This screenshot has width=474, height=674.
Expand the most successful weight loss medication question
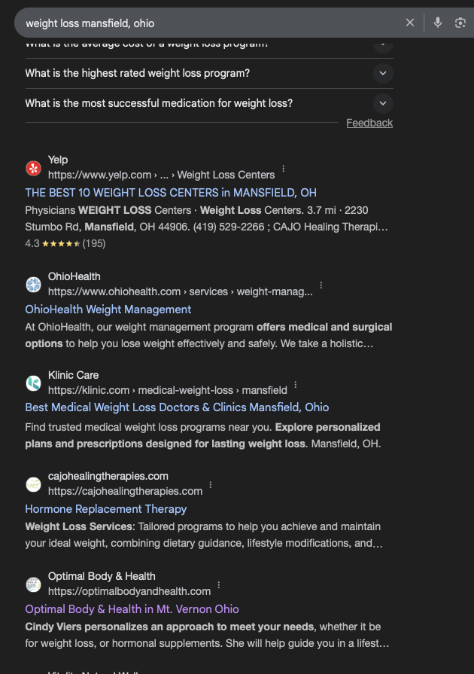(382, 103)
